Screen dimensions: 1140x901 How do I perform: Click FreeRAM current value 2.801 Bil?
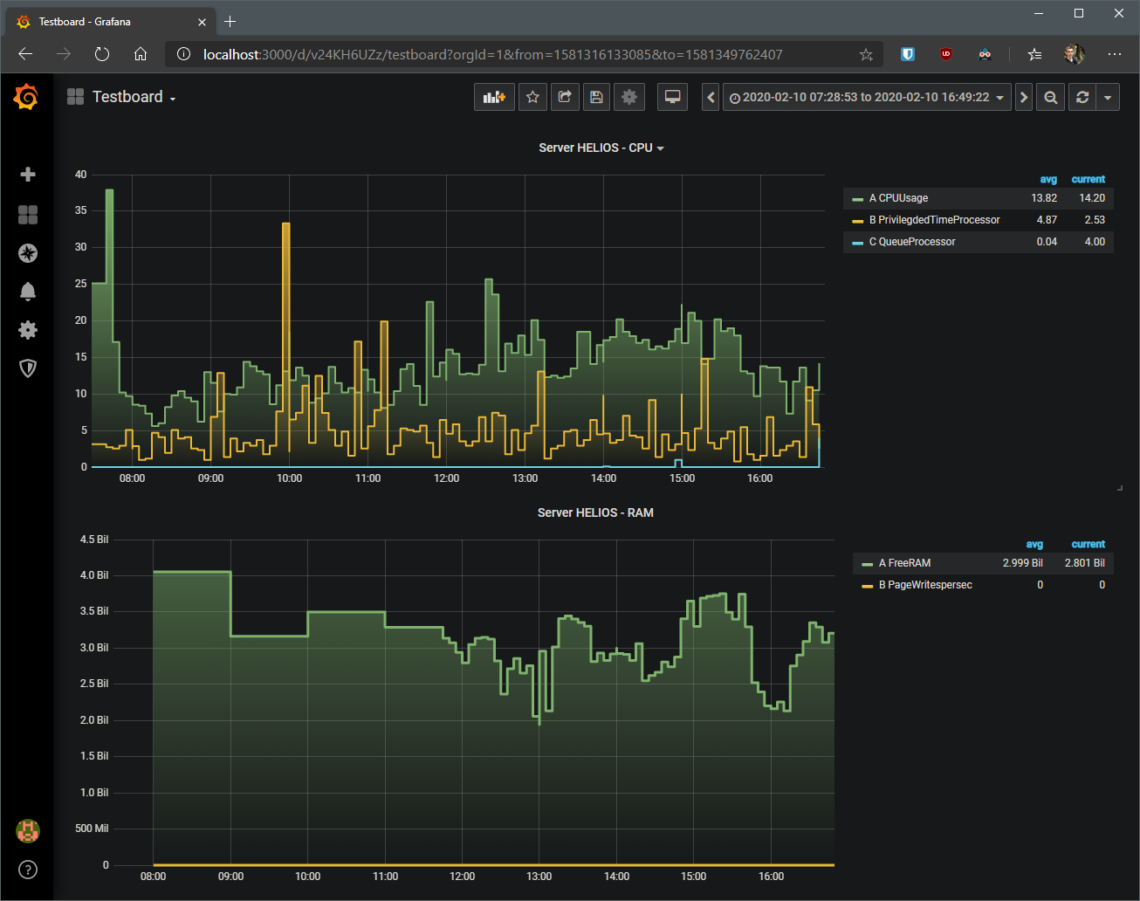click(1085, 563)
